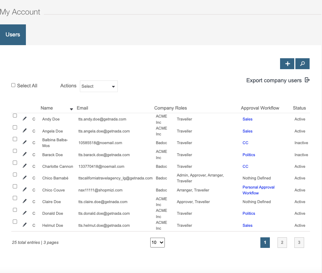322x273 pixels.
Task: Check the Select All checkbox
Action: pos(13,85)
